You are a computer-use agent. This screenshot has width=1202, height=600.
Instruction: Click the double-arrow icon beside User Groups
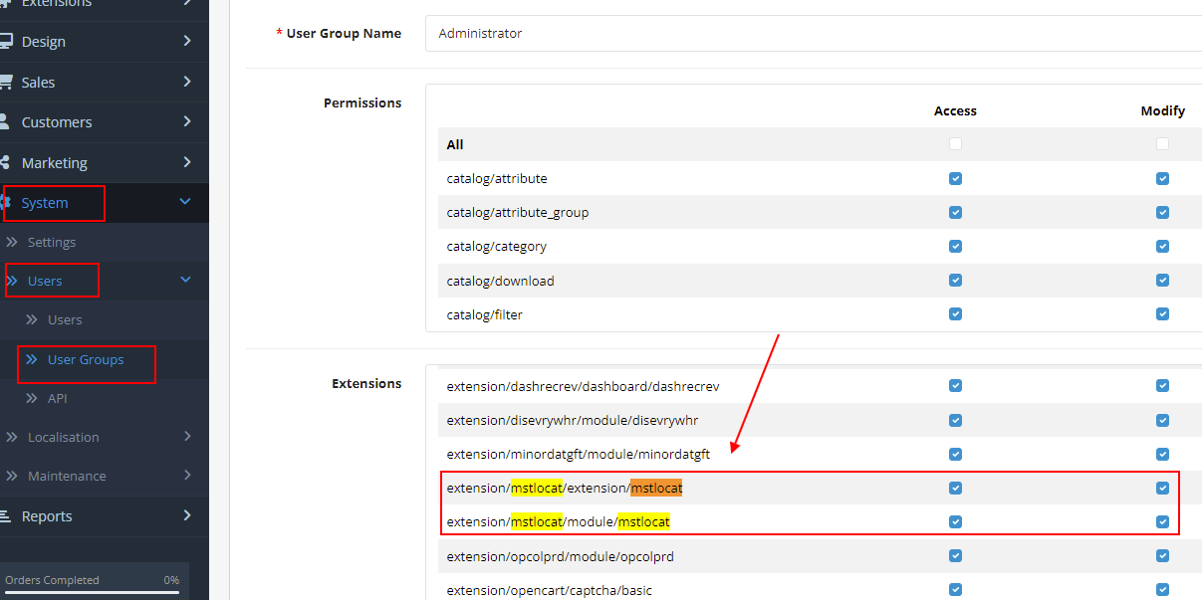coord(32,359)
